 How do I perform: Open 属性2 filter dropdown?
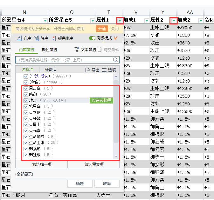click(174, 21)
